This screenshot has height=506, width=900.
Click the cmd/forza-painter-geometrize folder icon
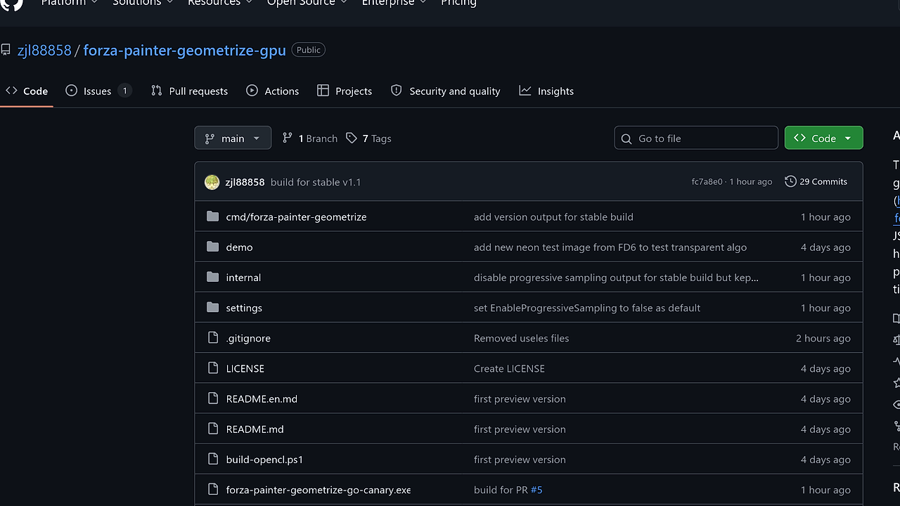pyautogui.click(x=213, y=216)
